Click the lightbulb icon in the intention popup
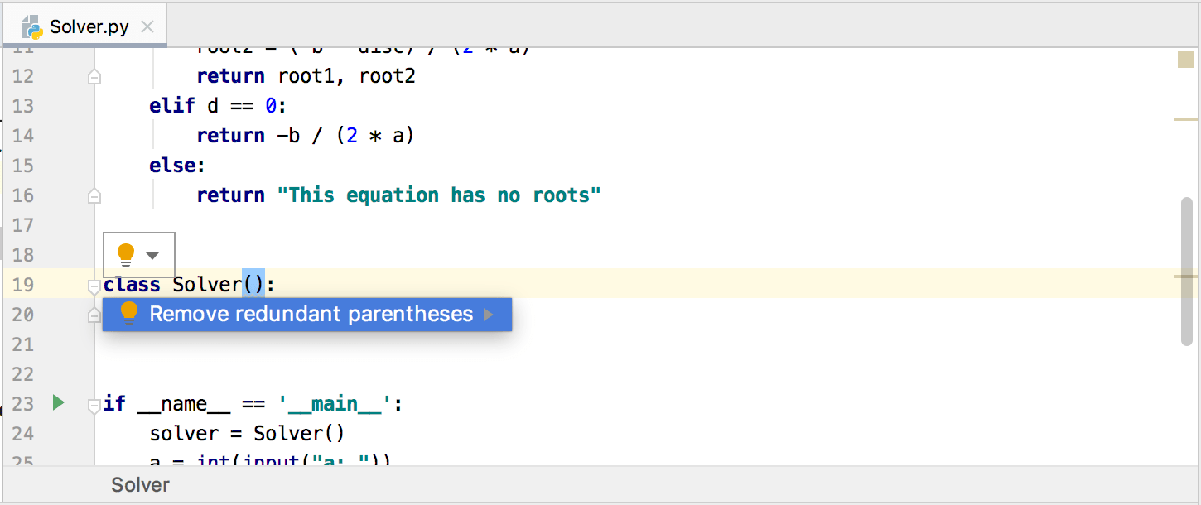The height and width of the screenshot is (505, 1201). 129,314
